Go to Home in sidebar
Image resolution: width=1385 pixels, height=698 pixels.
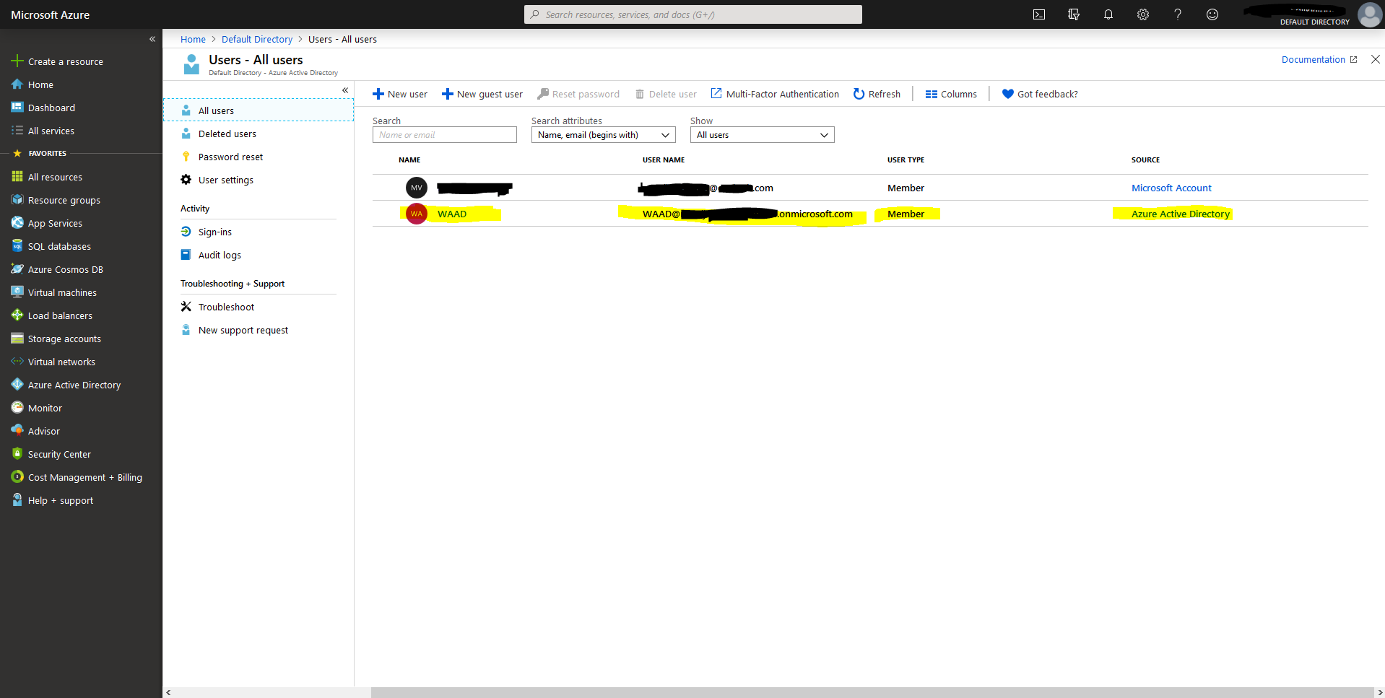click(x=32, y=84)
